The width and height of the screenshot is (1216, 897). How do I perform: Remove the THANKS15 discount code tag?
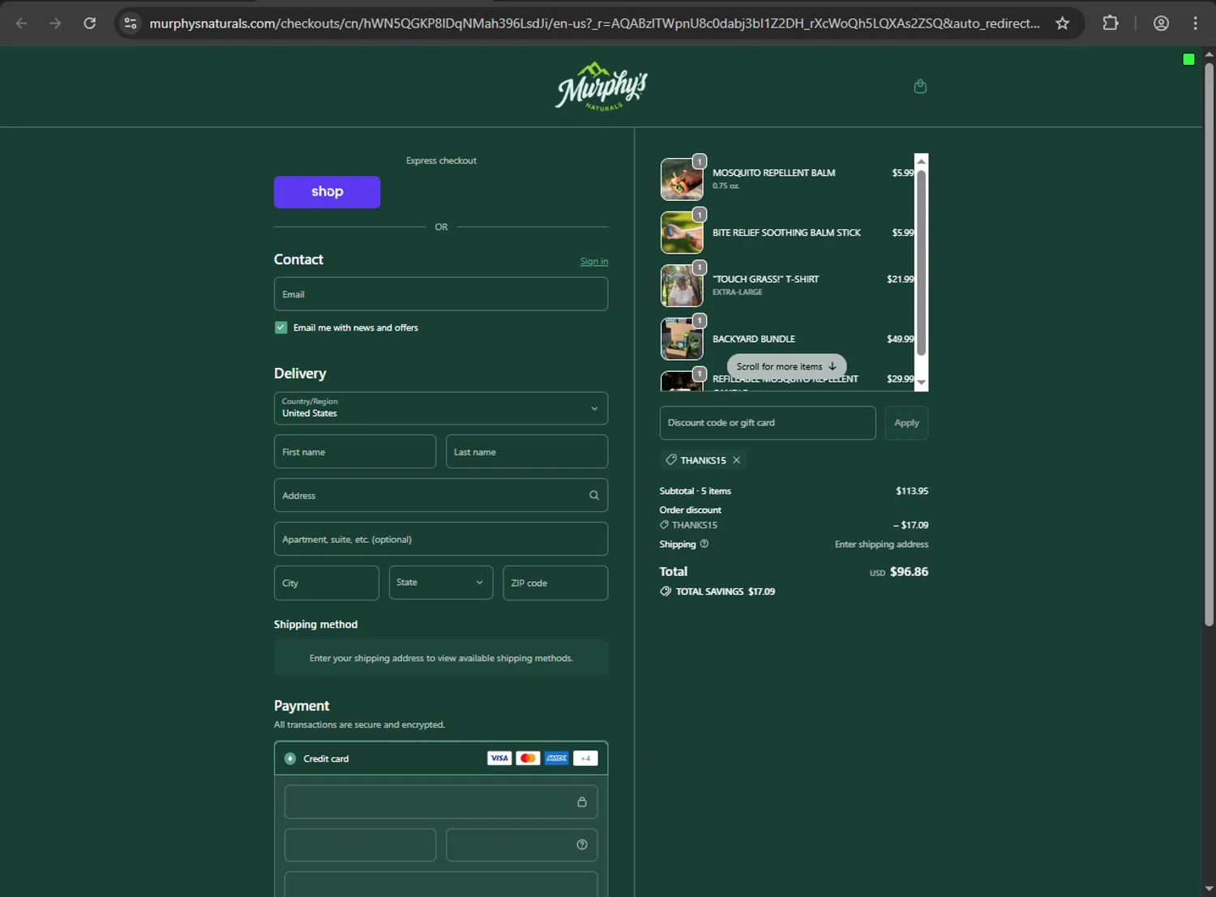click(x=736, y=460)
